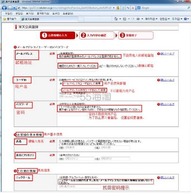Click the magnifier search icon
This screenshot has height=193, width=191.
(189, 8)
